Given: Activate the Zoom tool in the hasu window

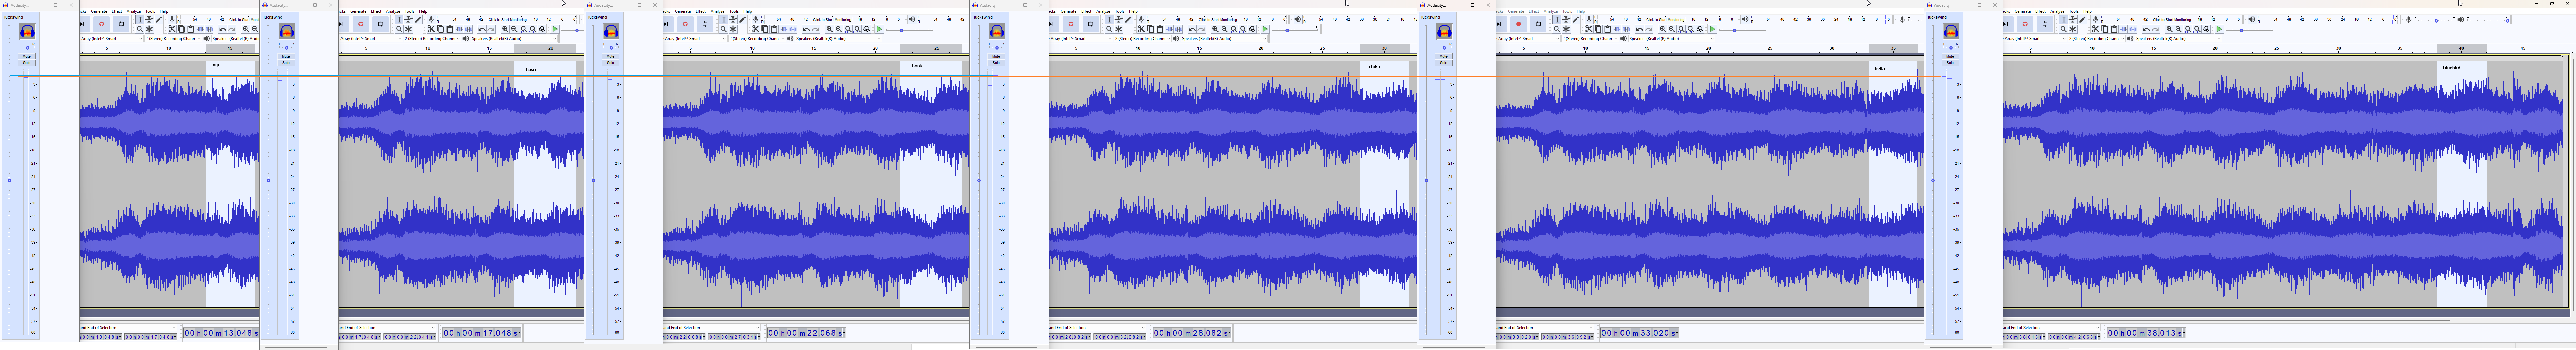Looking at the screenshot, I should coord(399,29).
